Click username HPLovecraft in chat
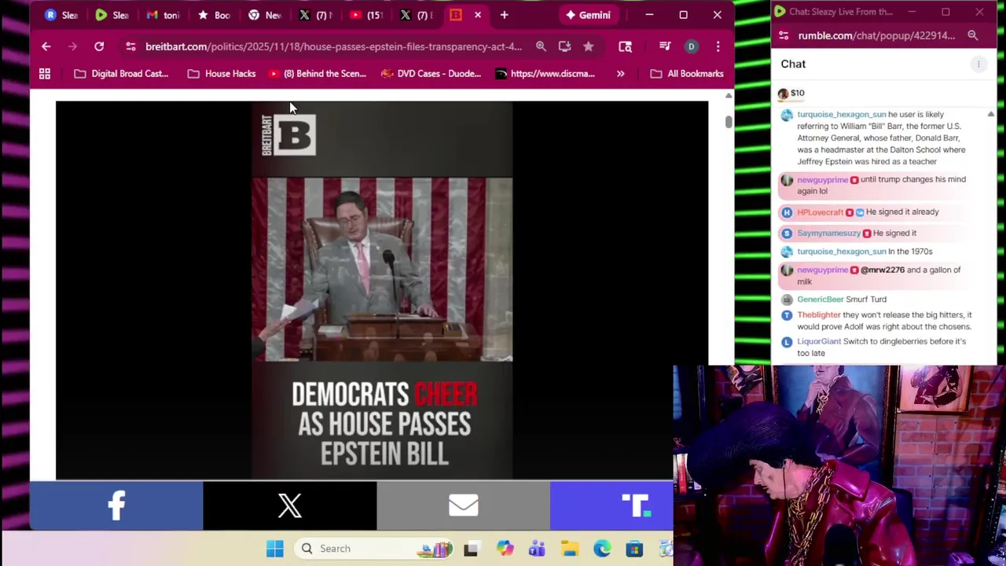 [820, 212]
